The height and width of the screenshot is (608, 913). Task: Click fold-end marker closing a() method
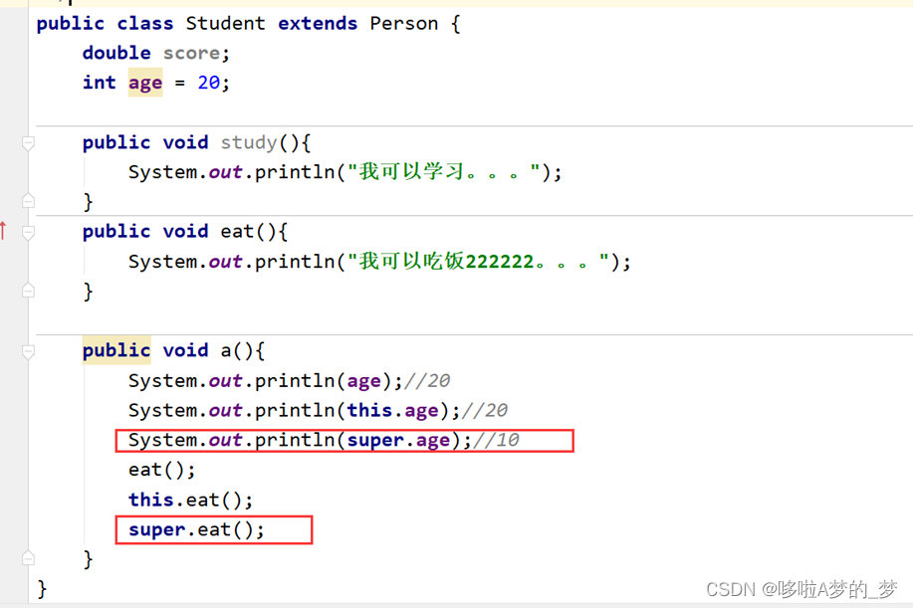click(27, 558)
